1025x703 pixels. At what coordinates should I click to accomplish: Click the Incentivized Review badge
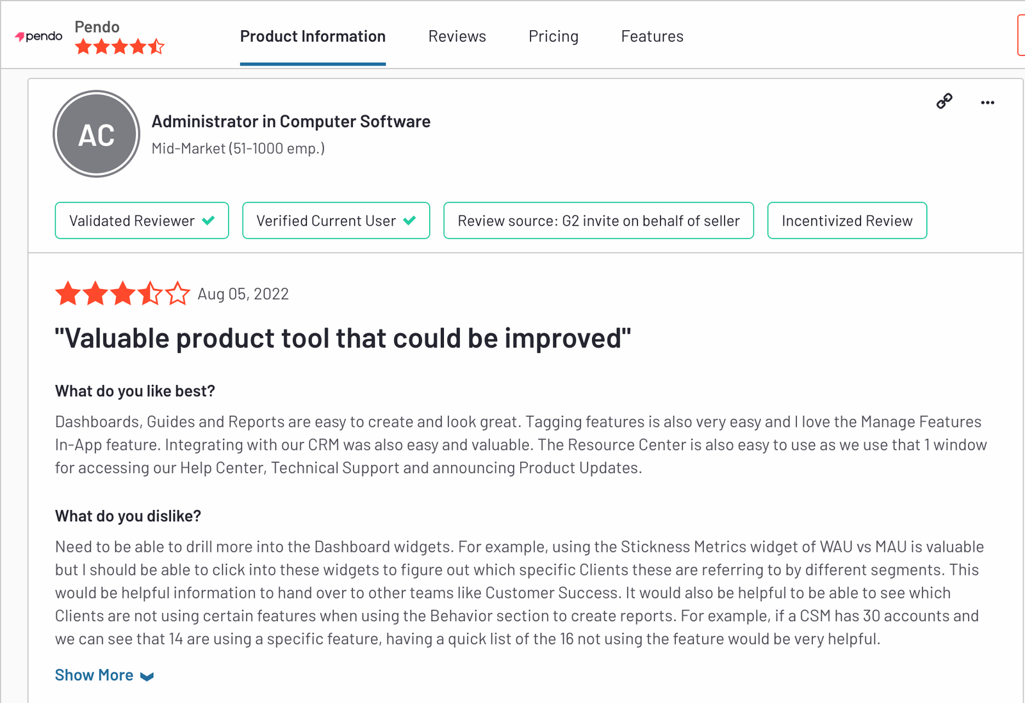[x=847, y=220]
